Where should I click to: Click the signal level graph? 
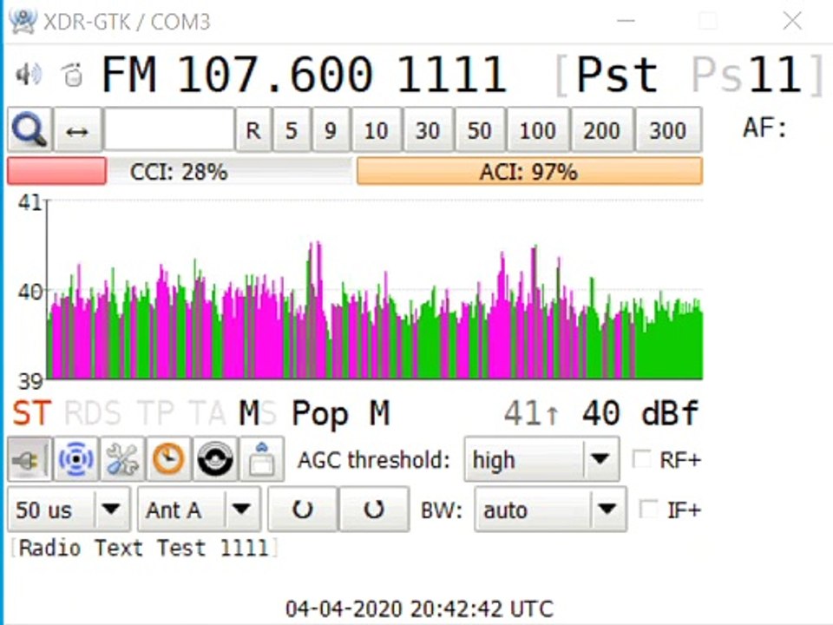(374, 289)
